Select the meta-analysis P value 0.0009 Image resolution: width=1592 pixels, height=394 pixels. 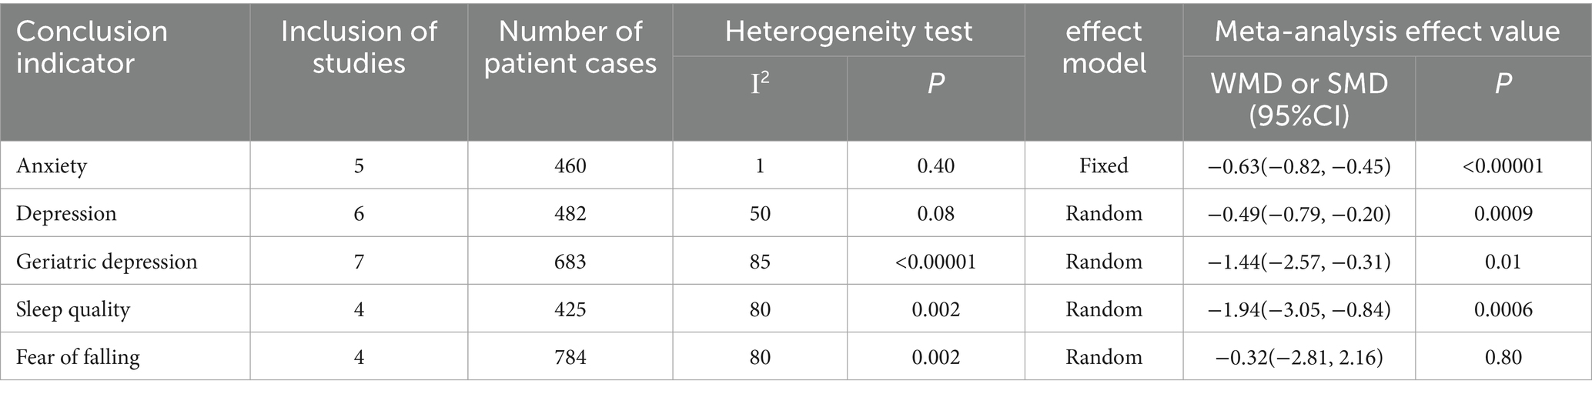point(1503,213)
